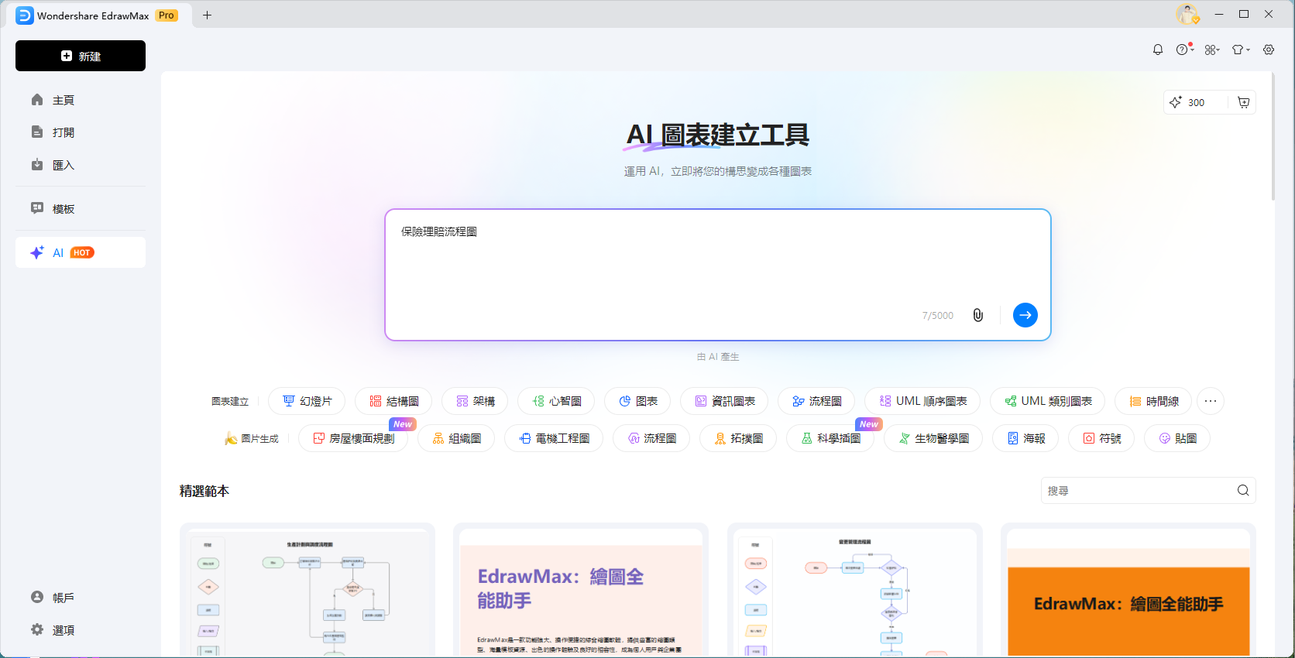This screenshot has height=658, width=1295.
Task: Open notifications bell icon
Action: 1158,50
